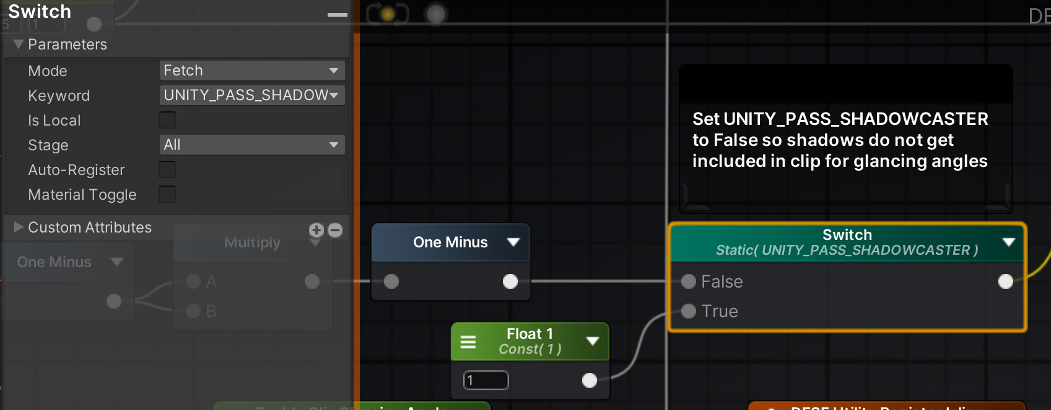Viewport: 1051px width, 410px height.
Task: Click the Float 1 node output port
Action: 590,380
